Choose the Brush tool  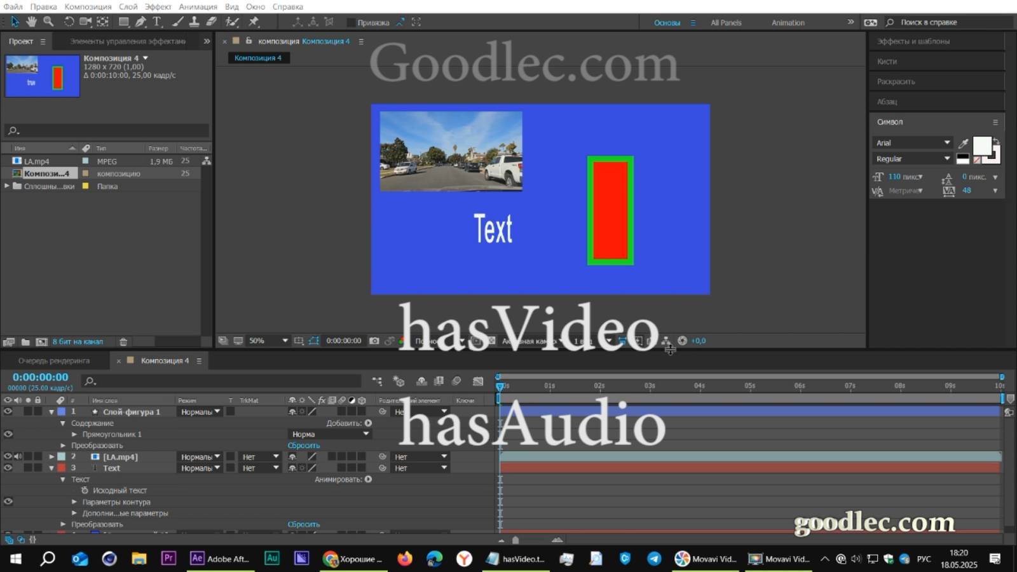177,21
